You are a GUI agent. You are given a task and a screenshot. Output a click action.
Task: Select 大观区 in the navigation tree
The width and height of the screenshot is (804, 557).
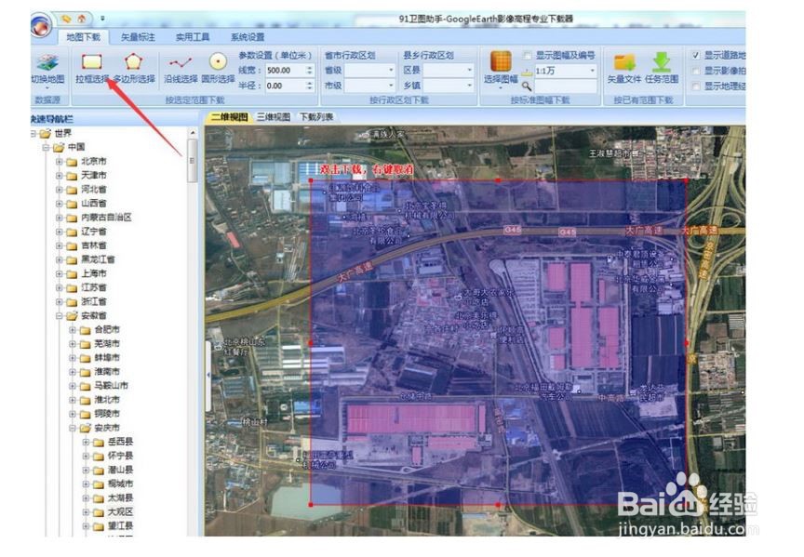[120, 511]
